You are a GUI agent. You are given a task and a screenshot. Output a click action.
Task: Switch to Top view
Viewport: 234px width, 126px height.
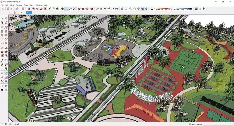(101, 9)
